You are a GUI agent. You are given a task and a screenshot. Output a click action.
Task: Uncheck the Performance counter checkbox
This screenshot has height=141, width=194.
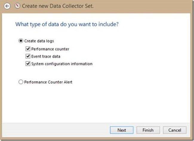[28, 49]
